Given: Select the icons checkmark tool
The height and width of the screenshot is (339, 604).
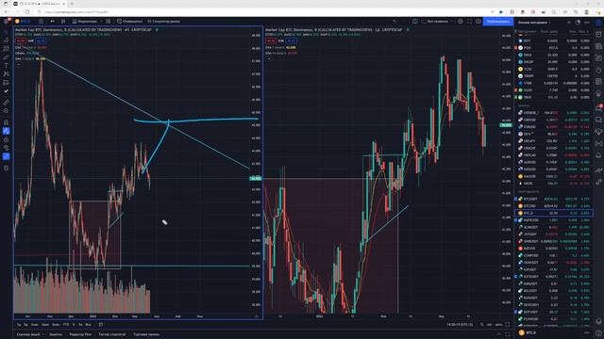Looking at the screenshot, I should 7,91.
